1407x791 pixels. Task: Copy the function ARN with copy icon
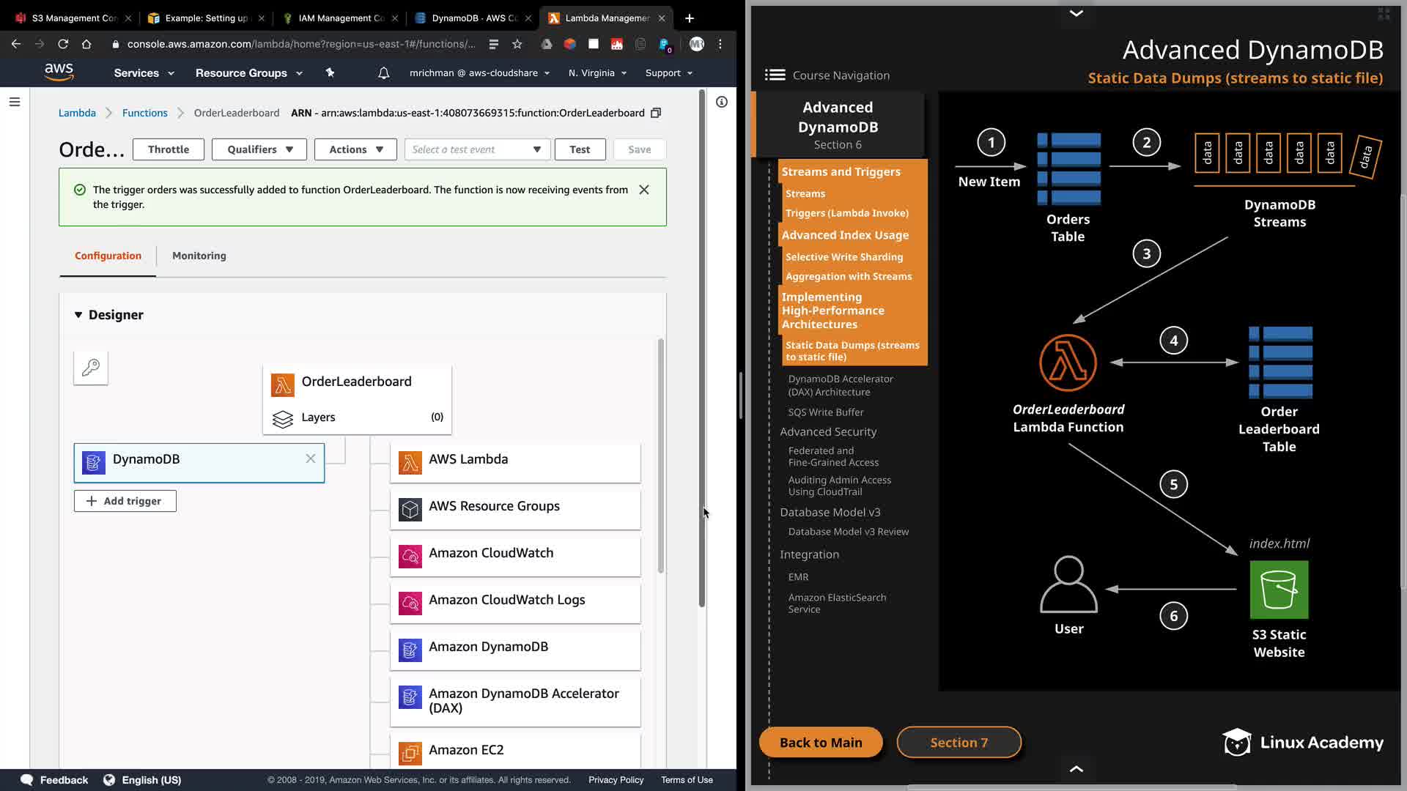(656, 113)
